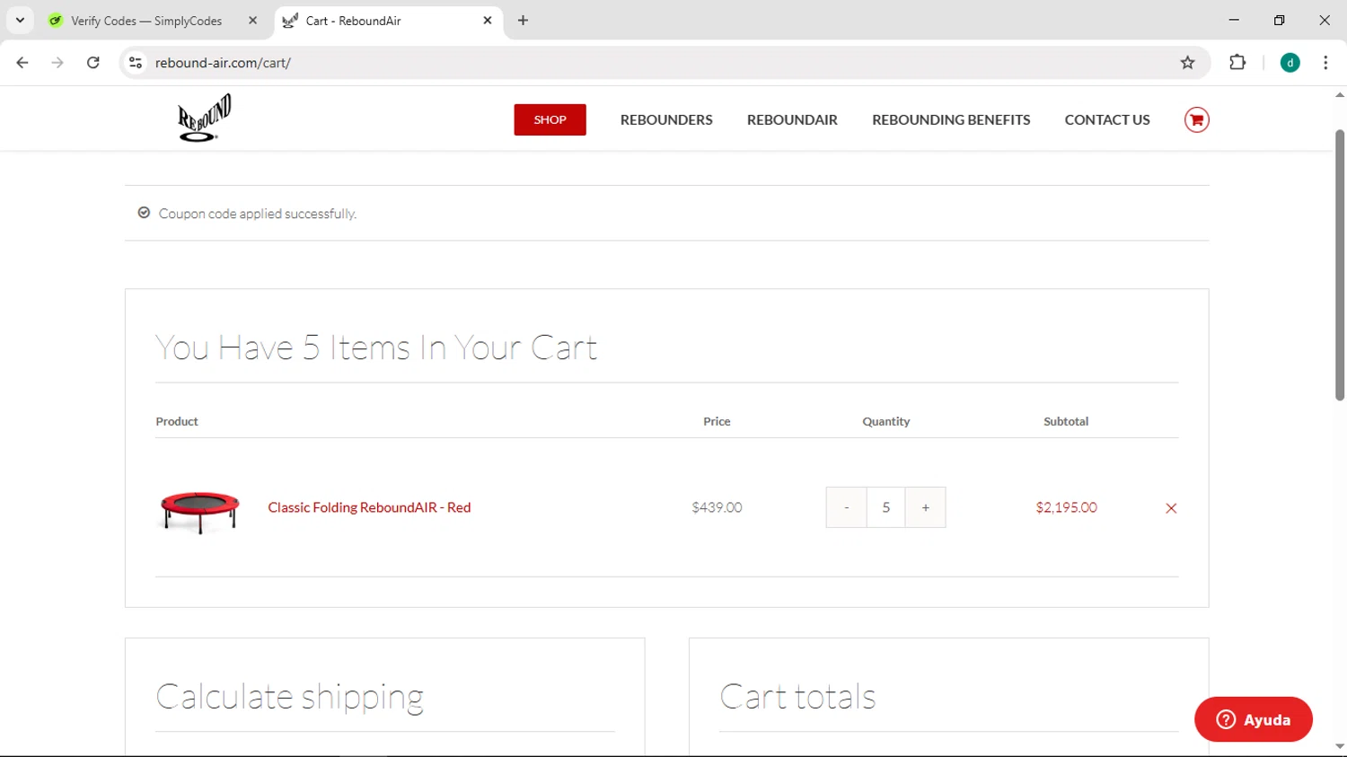This screenshot has height=757, width=1347.
Task: Click 'You Have 5 Items In Your Cart' heading
Action: [376, 348]
